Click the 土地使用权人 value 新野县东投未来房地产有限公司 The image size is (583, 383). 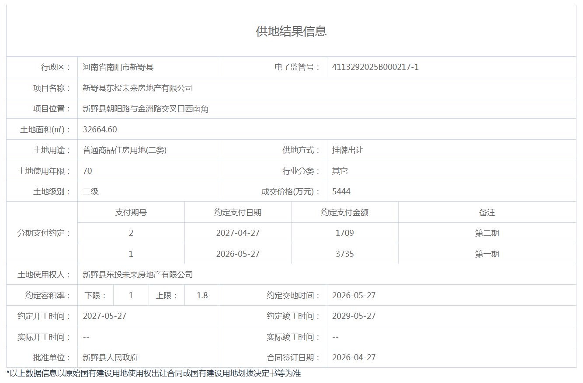click(138, 275)
